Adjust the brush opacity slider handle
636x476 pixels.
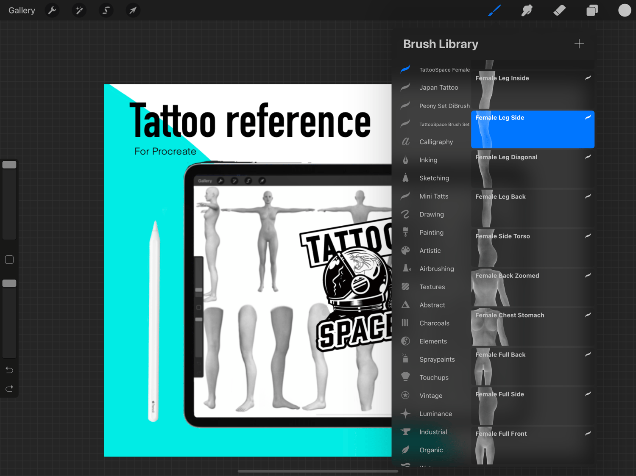pos(9,283)
